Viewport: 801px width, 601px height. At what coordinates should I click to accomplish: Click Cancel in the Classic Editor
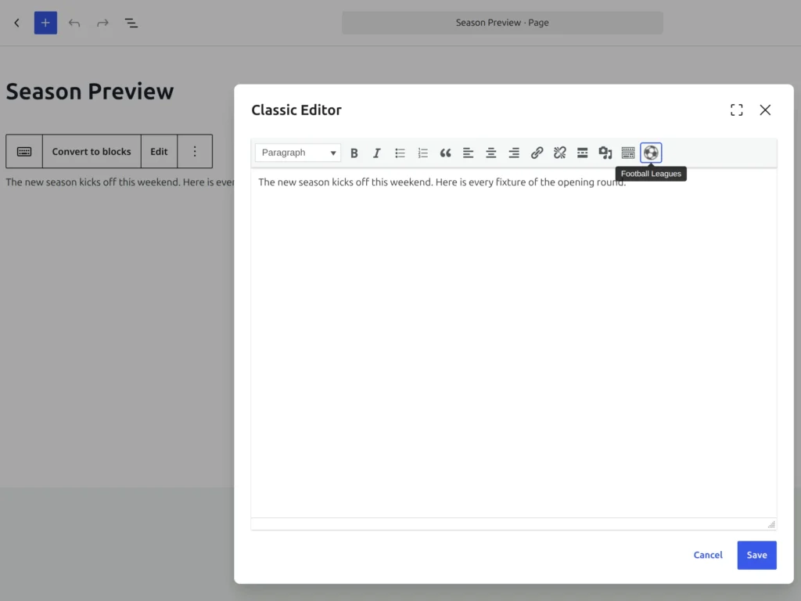pyautogui.click(x=707, y=555)
